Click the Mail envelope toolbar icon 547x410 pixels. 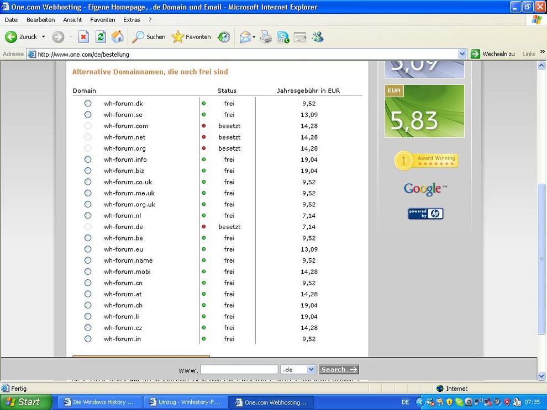coord(245,37)
